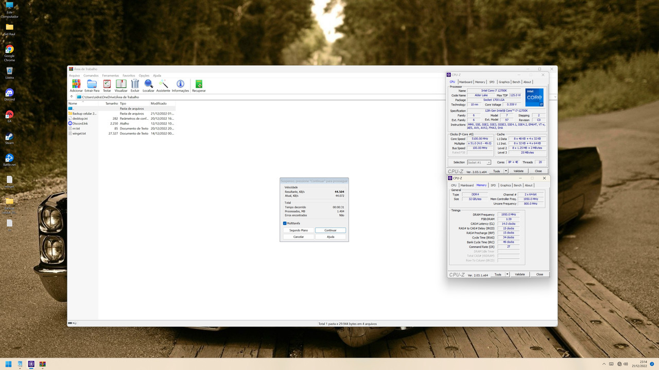This screenshot has width=659, height=370.
Task: Open the Visualizar file viewer icon
Action: click(x=120, y=85)
